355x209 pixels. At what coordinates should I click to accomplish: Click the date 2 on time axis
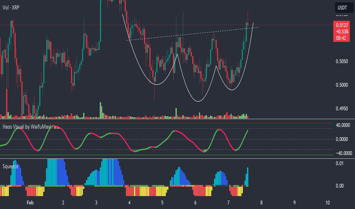tap(63, 203)
